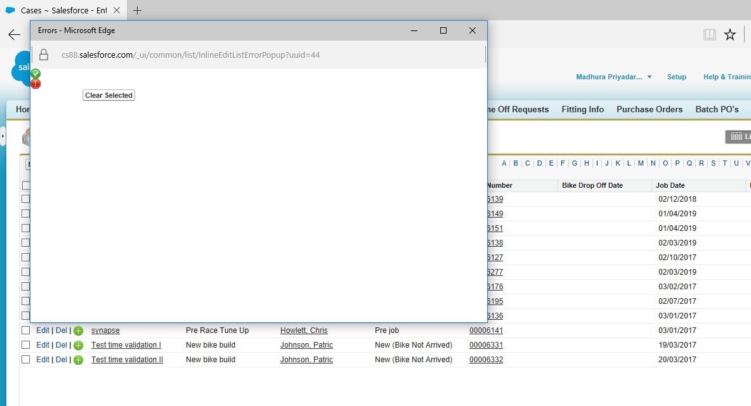Add page to favorites with star icon

pyautogui.click(x=730, y=35)
